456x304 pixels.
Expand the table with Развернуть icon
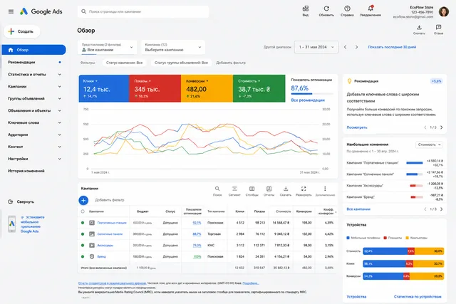(304, 191)
